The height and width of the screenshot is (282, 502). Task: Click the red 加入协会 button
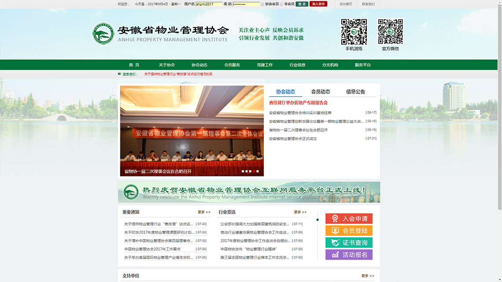tap(318, 4)
